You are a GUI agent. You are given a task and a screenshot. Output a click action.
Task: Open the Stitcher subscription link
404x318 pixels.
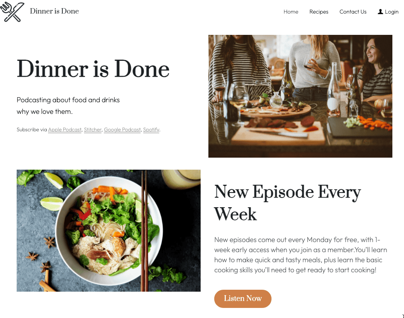[x=93, y=130]
